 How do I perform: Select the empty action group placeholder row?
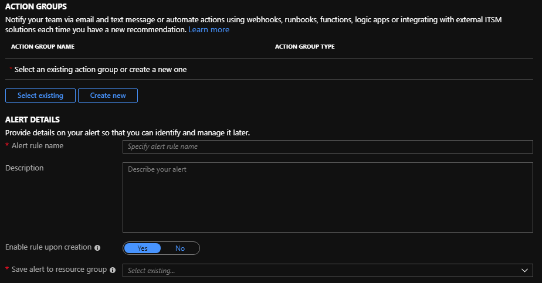pos(100,69)
